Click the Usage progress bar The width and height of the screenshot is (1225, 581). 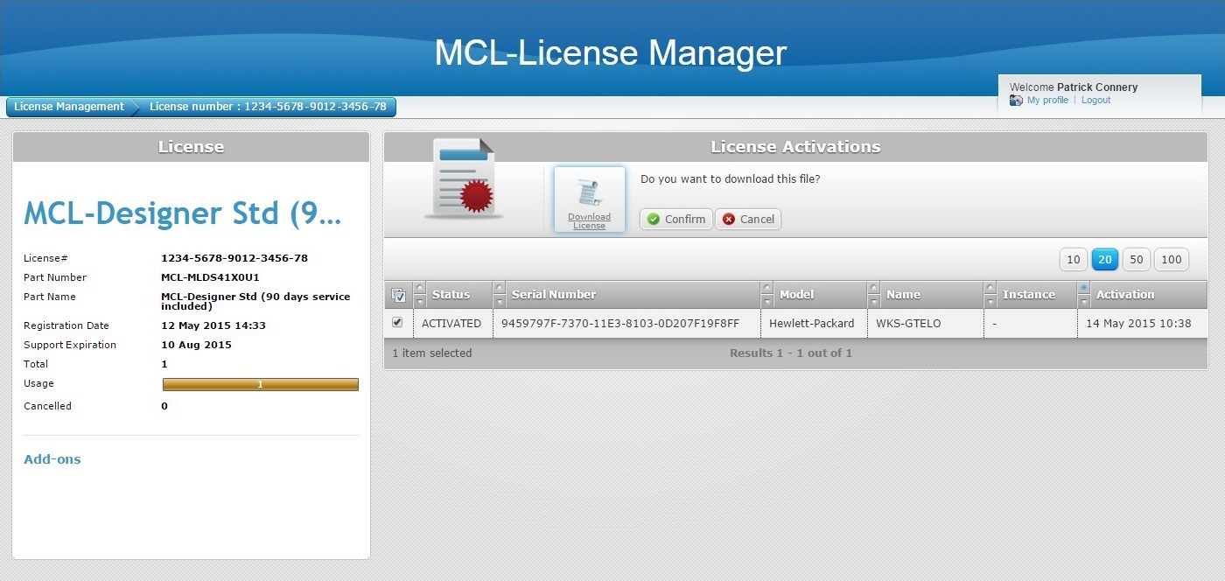click(261, 384)
